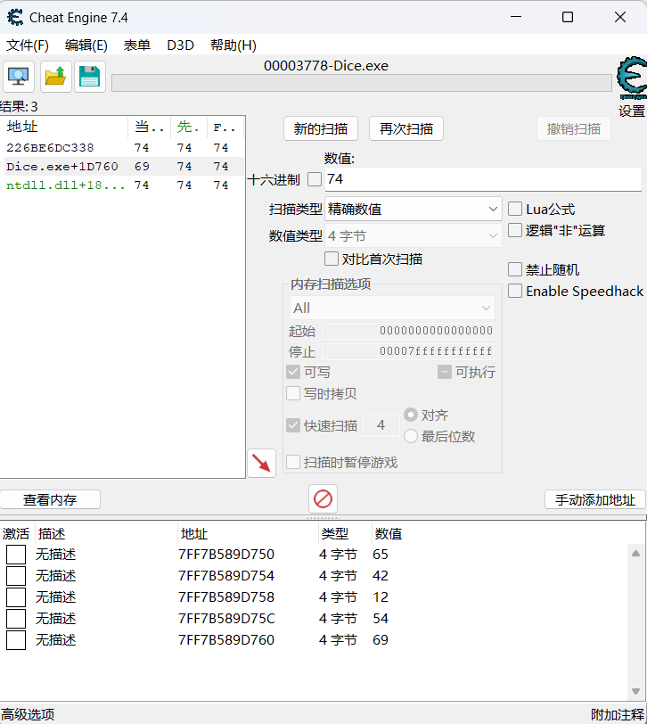Screen dimensions: 647x724
Task: Click the red arrow add-to-list icon
Action: click(x=262, y=463)
